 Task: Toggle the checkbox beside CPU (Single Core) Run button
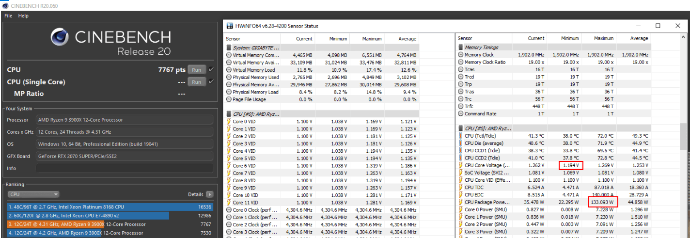point(211,82)
